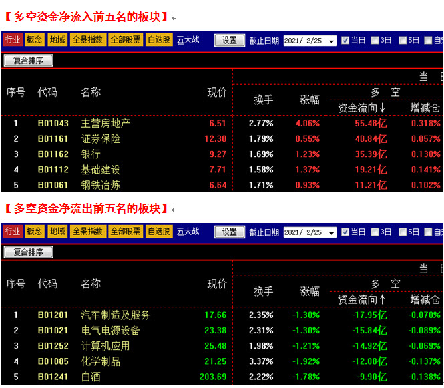Uncheck 当日 checkbox in top panel

pyautogui.click(x=345, y=41)
